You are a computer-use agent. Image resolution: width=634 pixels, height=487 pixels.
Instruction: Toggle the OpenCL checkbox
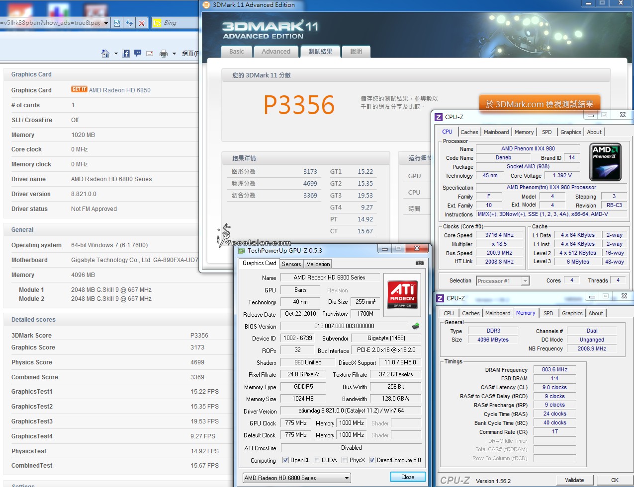(x=285, y=460)
